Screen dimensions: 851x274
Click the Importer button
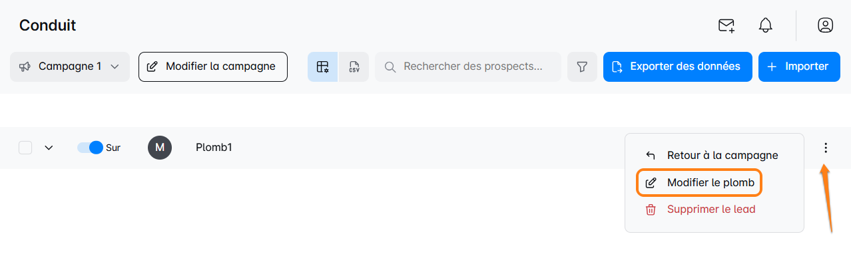tap(799, 67)
